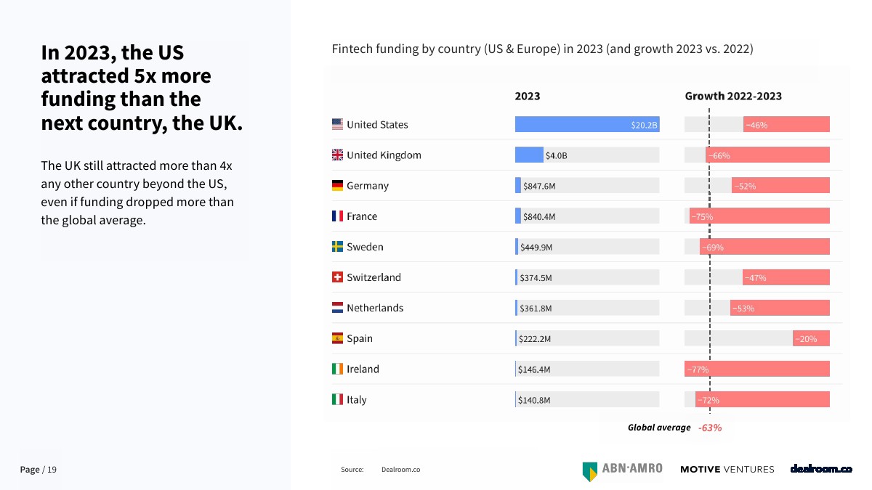The width and height of the screenshot is (872, 490).
Task: Select the Germany flag icon
Action: tap(337, 186)
